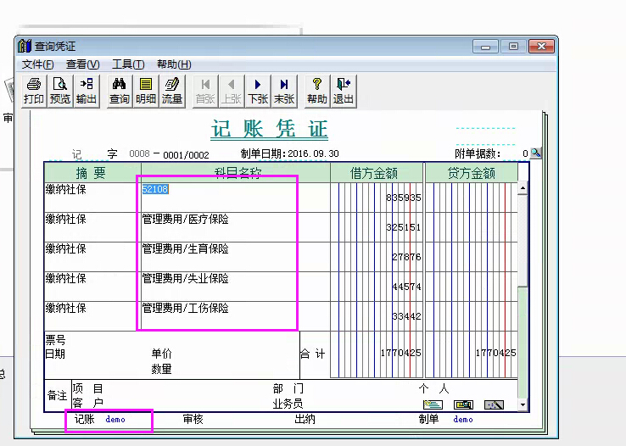Click the vertical scrollbar thumb
Viewport: 626px width, 446px height.
point(523,240)
